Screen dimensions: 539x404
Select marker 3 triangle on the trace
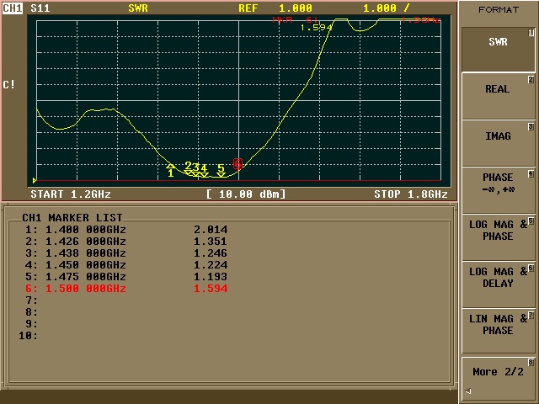coord(196,174)
